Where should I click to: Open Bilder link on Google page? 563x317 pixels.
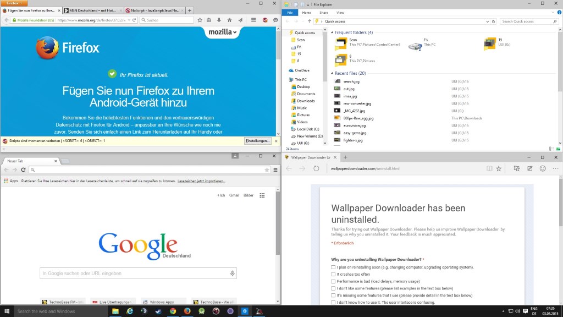pyautogui.click(x=249, y=195)
